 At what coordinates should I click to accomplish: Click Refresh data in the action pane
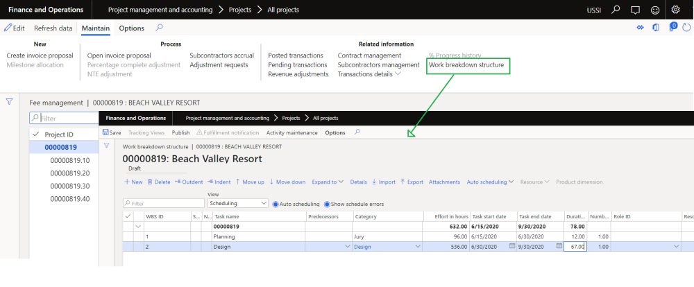click(x=53, y=28)
